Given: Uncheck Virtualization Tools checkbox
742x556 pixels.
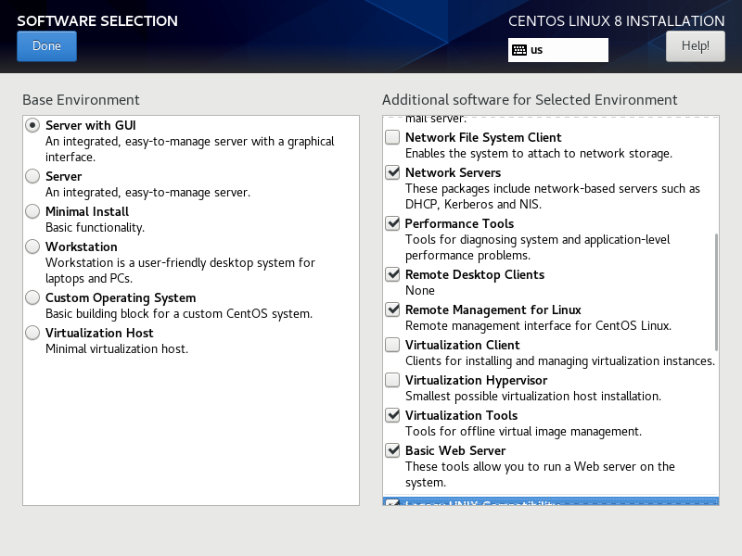Looking at the screenshot, I should (392, 415).
